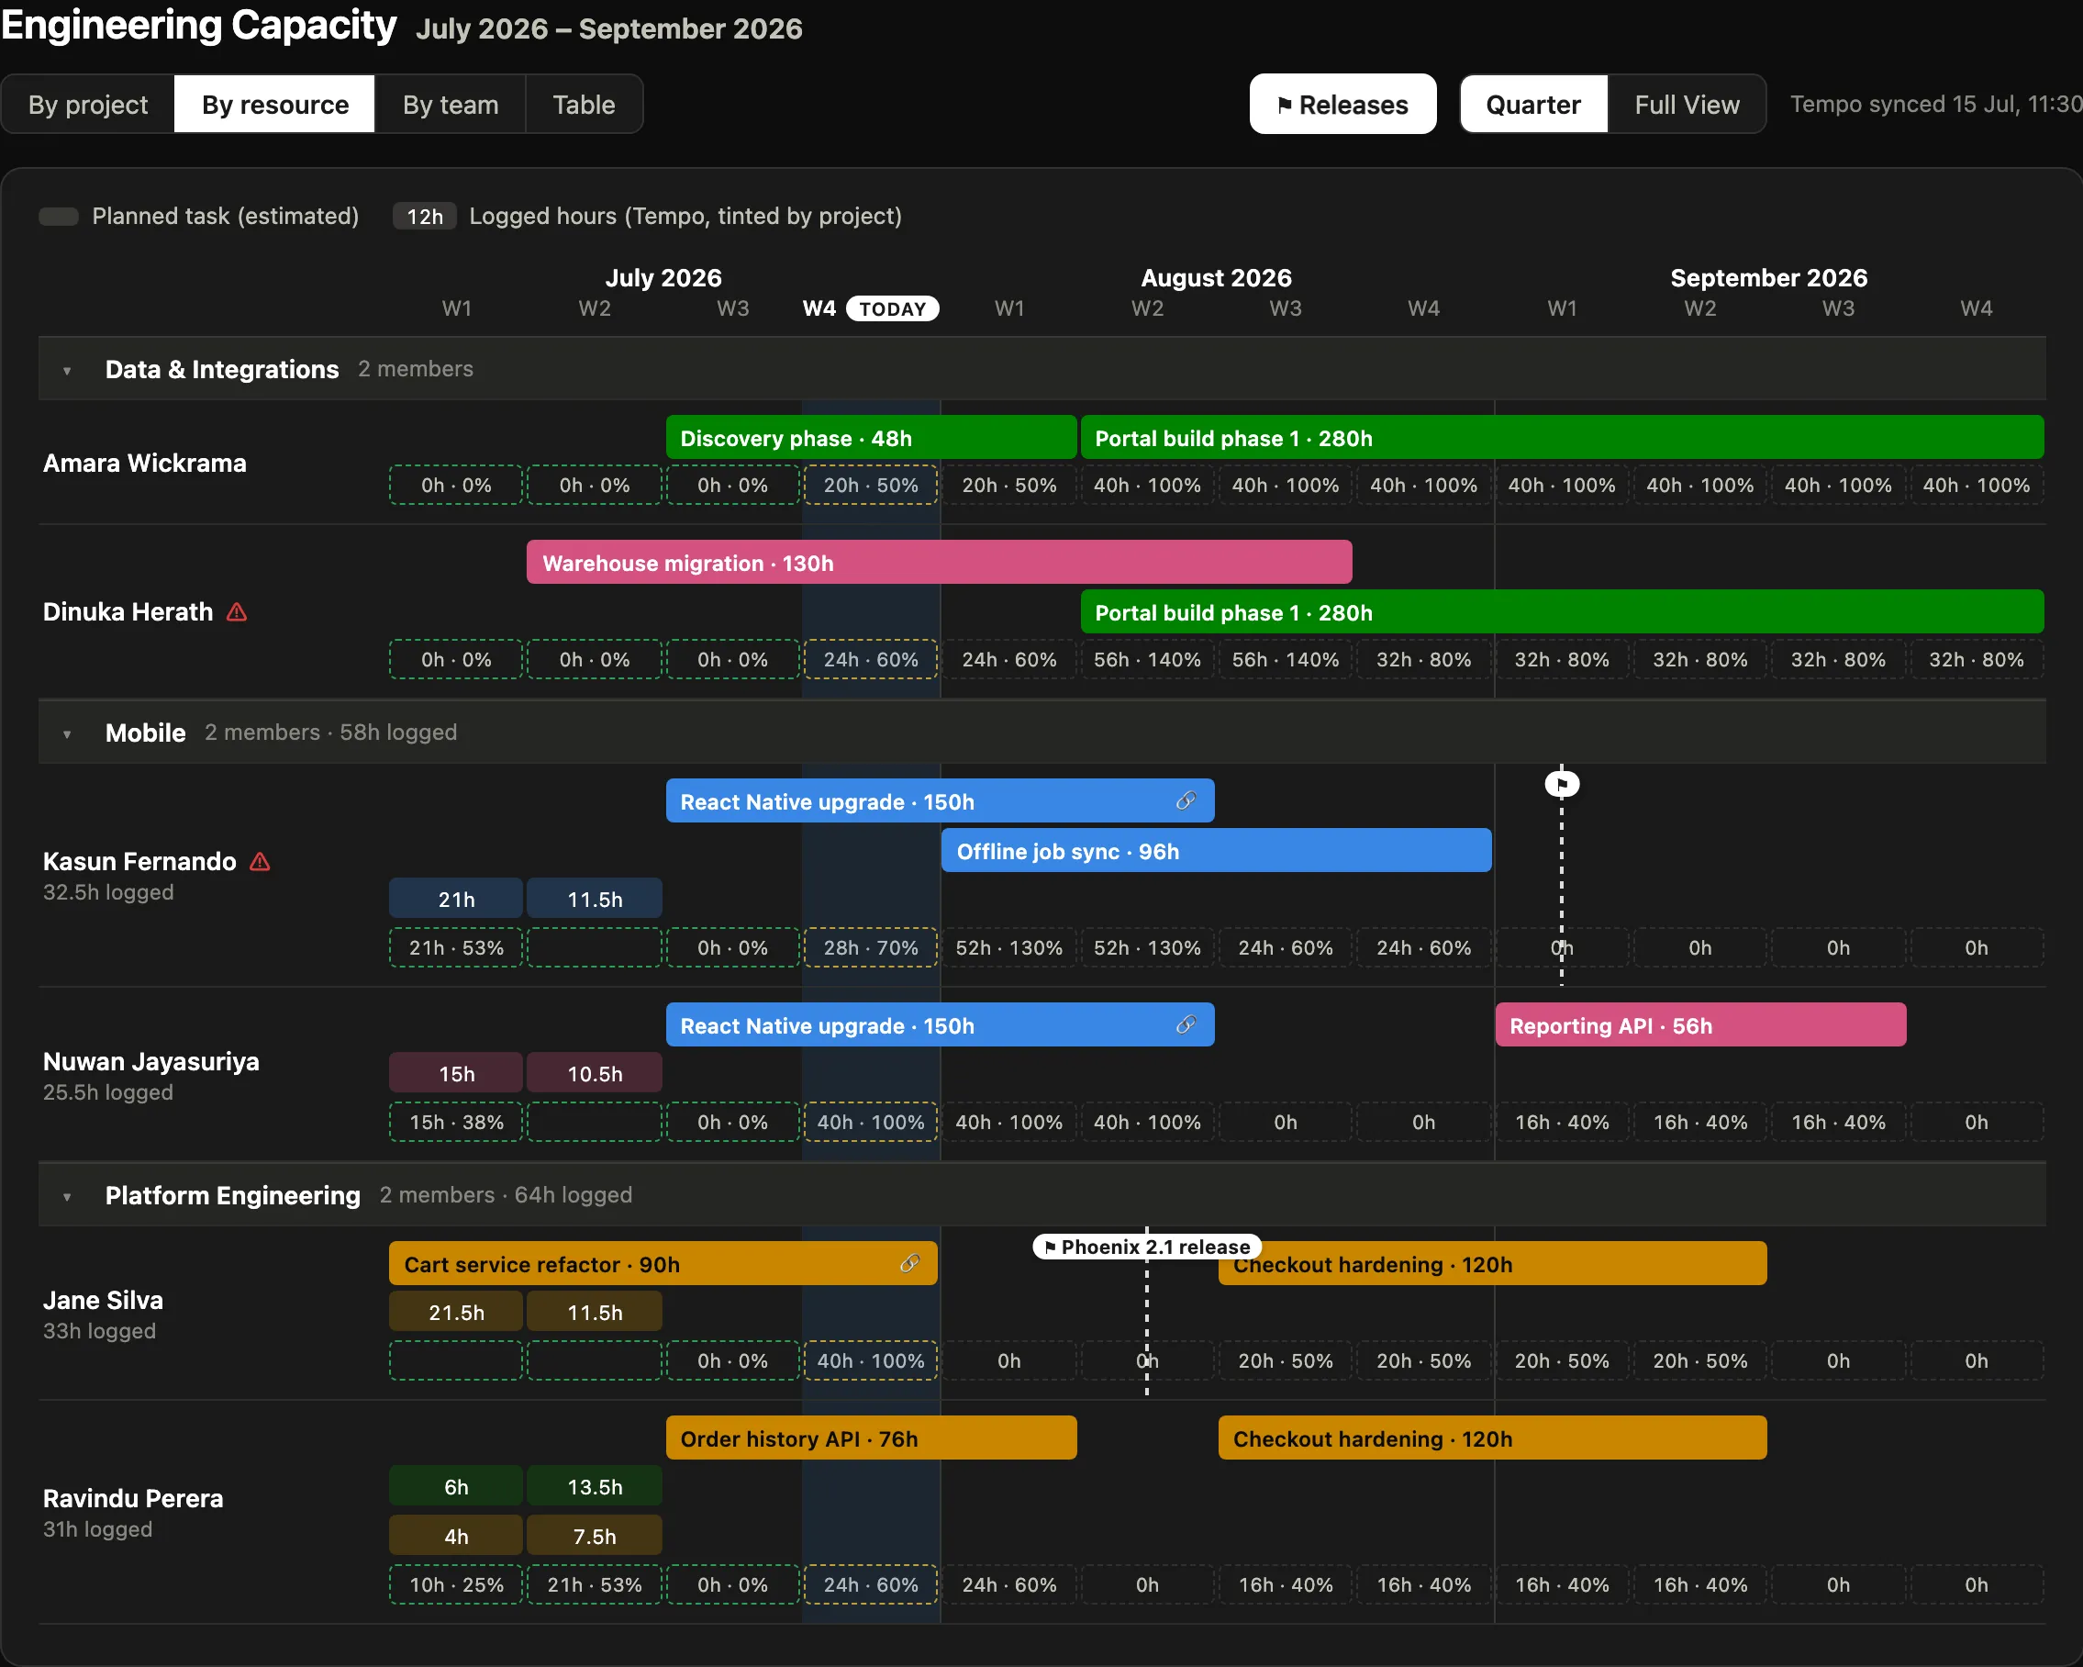
Task: Click Nuwan's 15h · 38% capacity cell
Action: pyautogui.click(x=456, y=1122)
